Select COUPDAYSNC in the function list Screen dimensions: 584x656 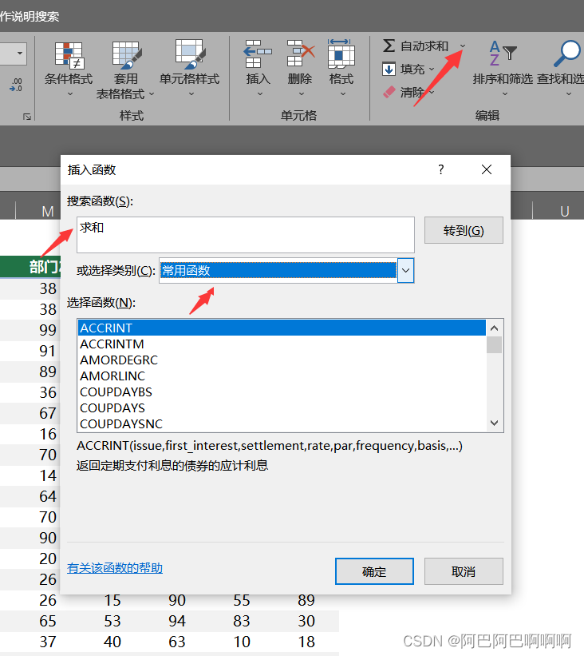click(x=282, y=423)
